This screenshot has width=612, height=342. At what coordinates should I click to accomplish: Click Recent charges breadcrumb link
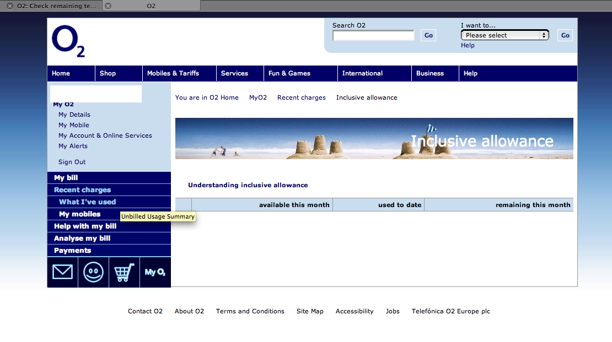pos(302,97)
